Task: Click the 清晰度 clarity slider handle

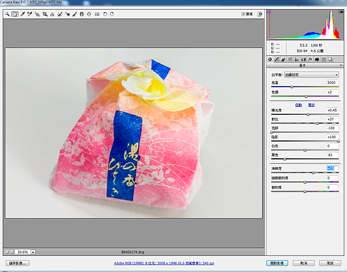Action: 313,173
